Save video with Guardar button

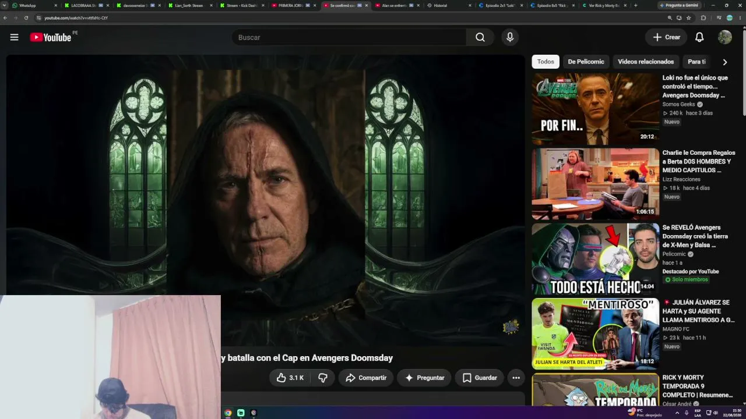(479, 378)
